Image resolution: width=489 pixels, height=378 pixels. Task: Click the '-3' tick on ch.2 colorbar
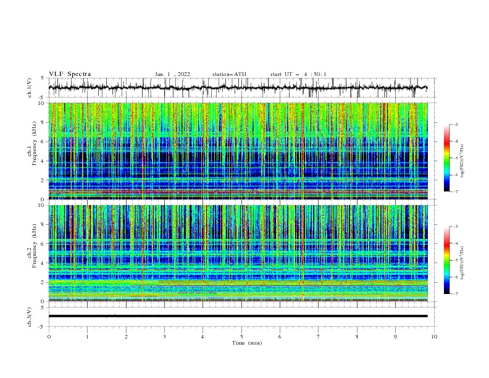456,227
